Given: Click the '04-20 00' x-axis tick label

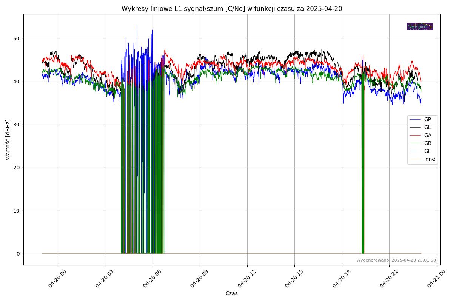Looking at the screenshot, I should pos(55,280).
